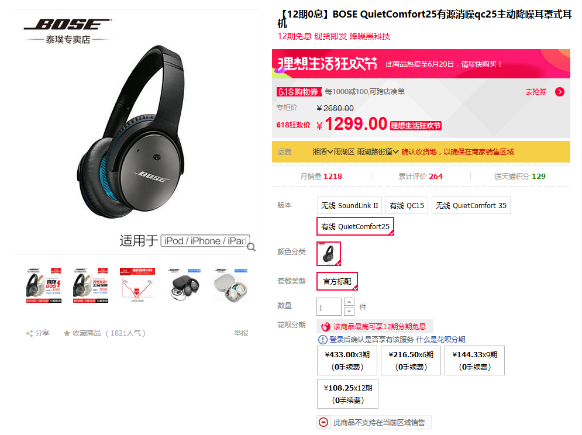Expand the 湘潭 city dropdown
582x435 pixels.
tap(322, 151)
